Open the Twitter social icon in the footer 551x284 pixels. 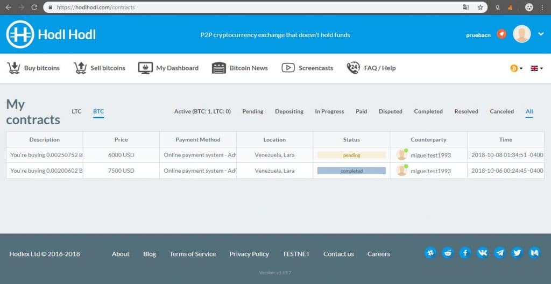click(517, 253)
